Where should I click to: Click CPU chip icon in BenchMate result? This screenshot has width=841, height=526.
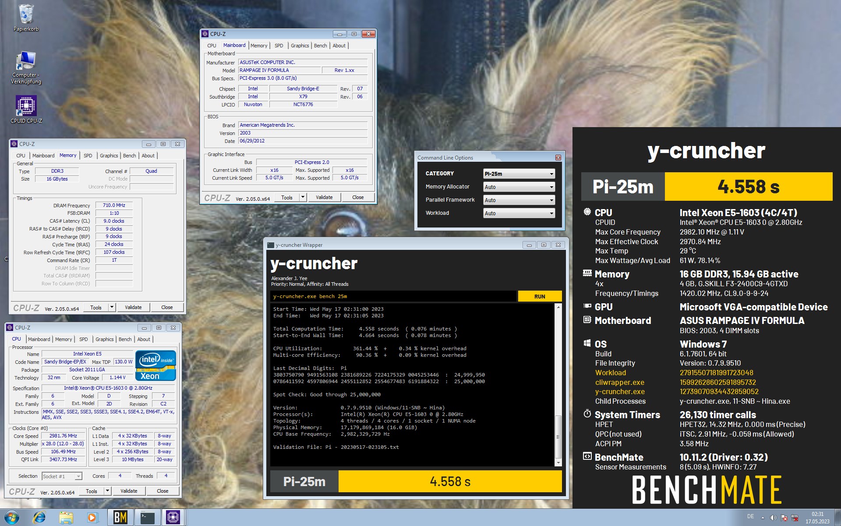587,212
